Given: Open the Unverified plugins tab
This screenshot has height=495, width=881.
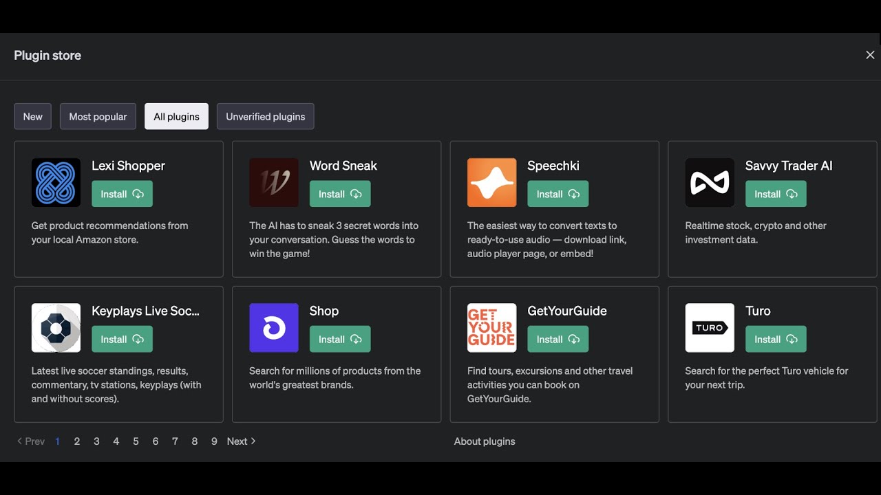Looking at the screenshot, I should (265, 117).
